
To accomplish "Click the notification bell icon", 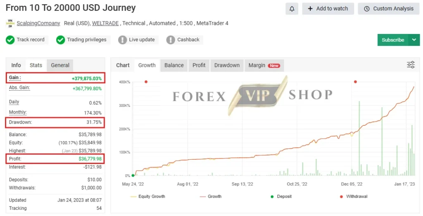I will tap(292, 9).
